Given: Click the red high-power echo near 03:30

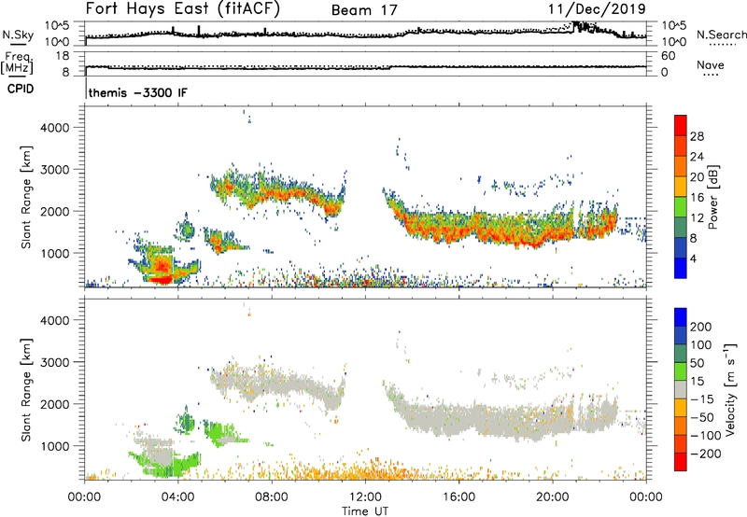Looking at the screenshot, I should [x=162, y=279].
